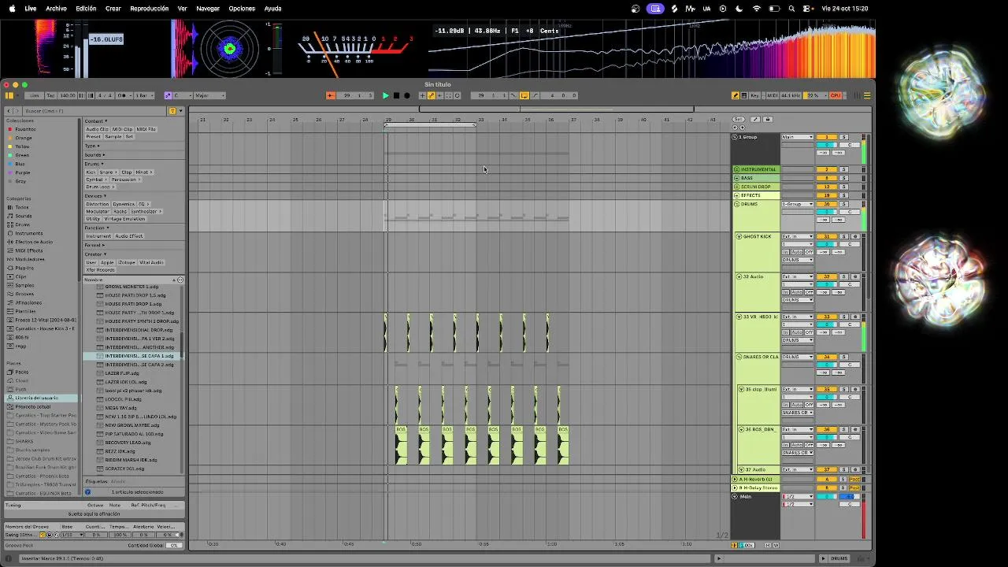Click the tempo field showing 140.00

point(67,95)
